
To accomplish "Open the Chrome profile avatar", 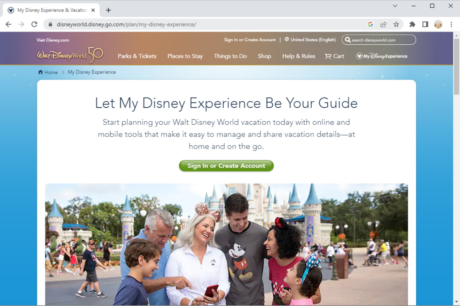I will pos(438,24).
